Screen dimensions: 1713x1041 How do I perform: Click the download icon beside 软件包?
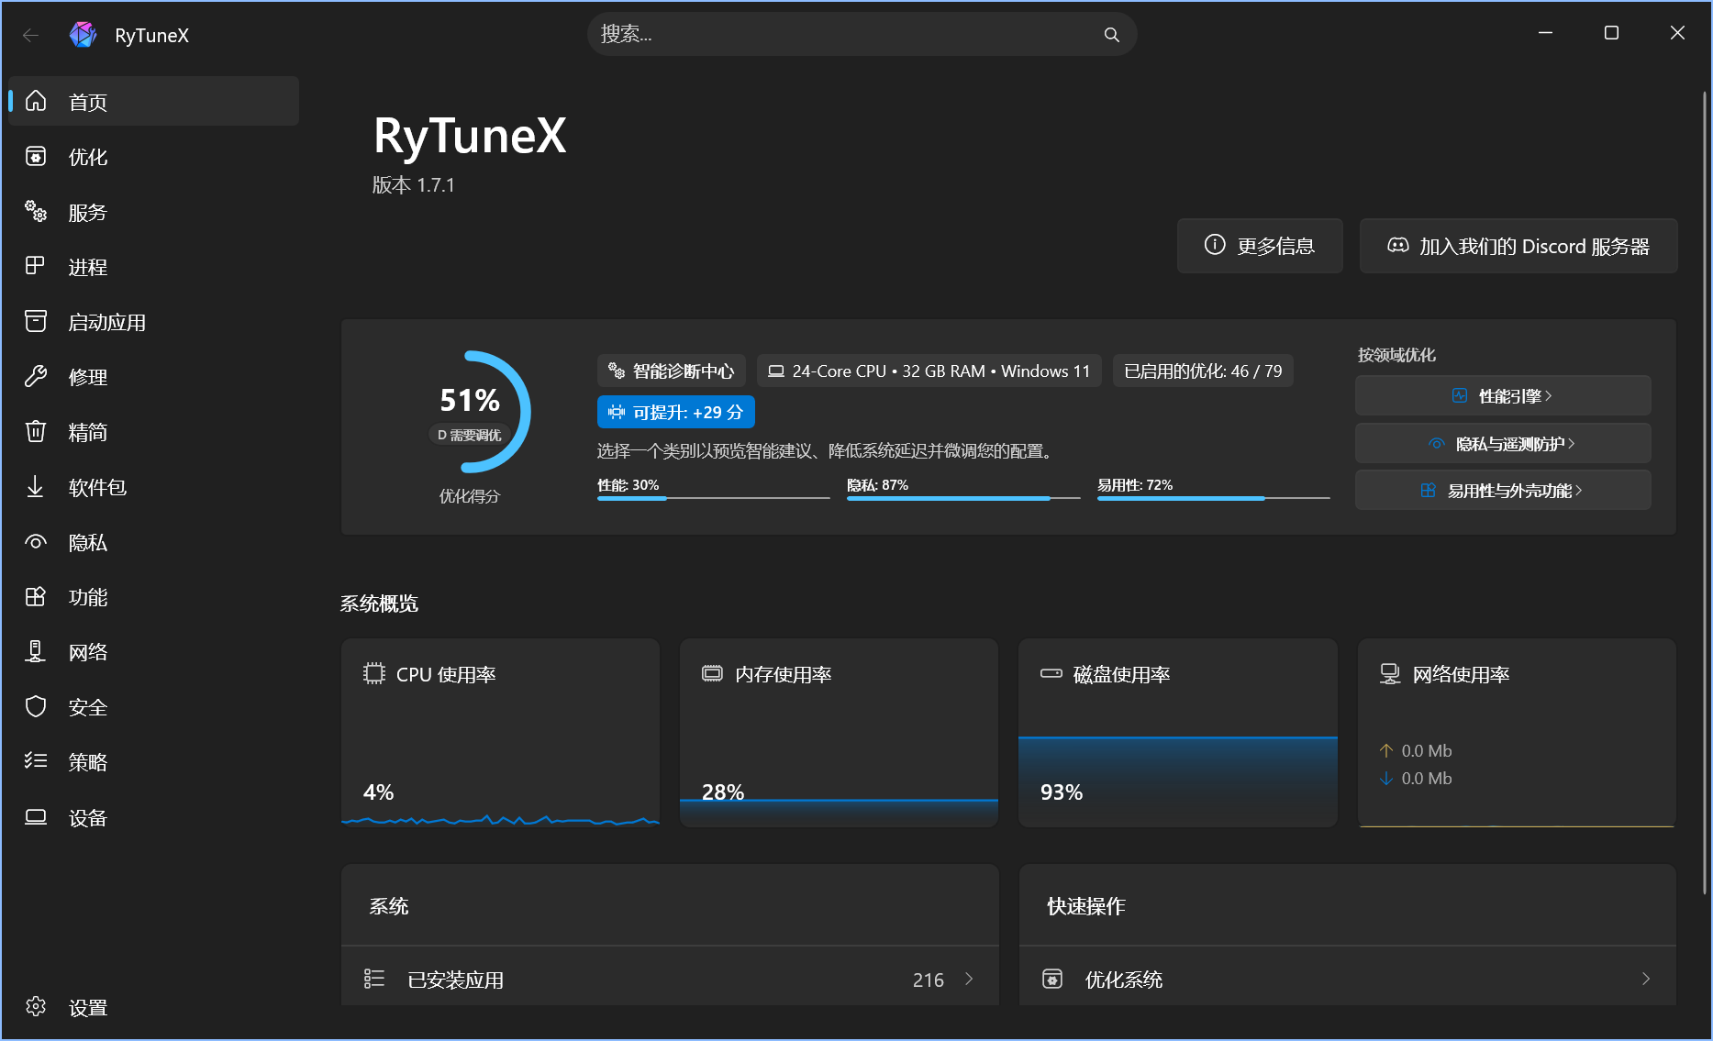pos(36,486)
